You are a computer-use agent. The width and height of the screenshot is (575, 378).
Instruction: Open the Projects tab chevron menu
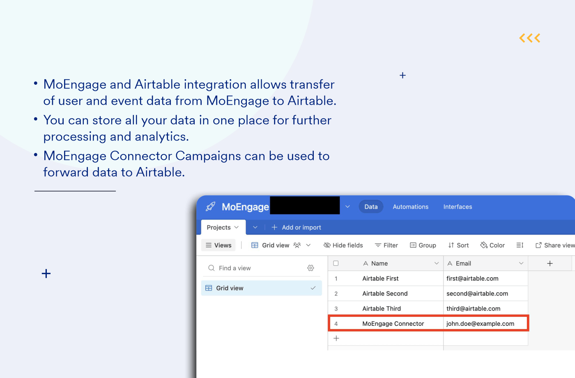[236, 227]
